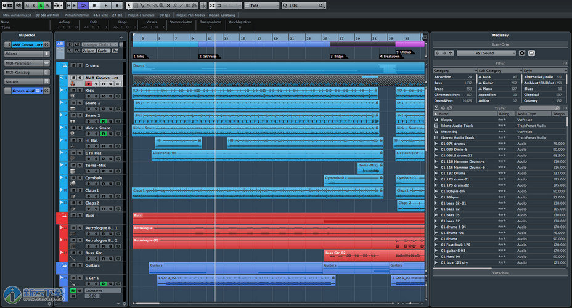The width and height of the screenshot is (572, 308).
Task: Collapse the Guitars folder track
Action: click(x=64, y=265)
